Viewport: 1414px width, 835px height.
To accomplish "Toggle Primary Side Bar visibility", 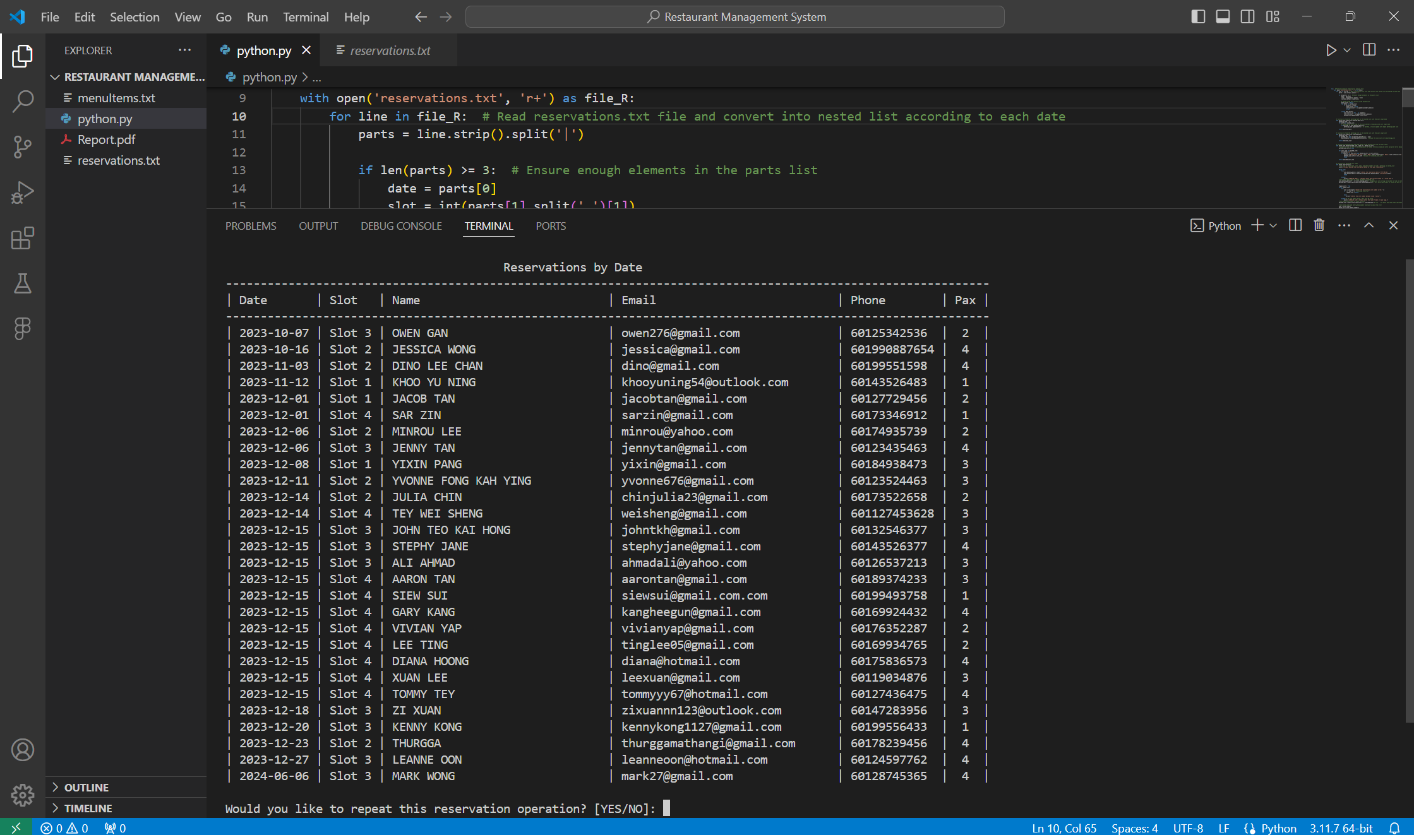I will pos(1198,17).
